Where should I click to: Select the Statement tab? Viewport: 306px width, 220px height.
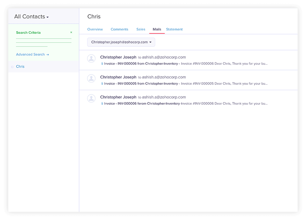(x=174, y=29)
